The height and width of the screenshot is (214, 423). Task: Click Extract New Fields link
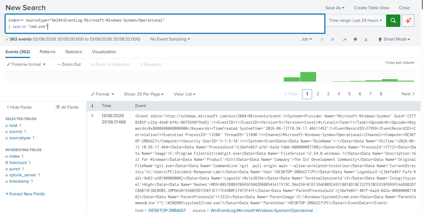(x=25, y=194)
